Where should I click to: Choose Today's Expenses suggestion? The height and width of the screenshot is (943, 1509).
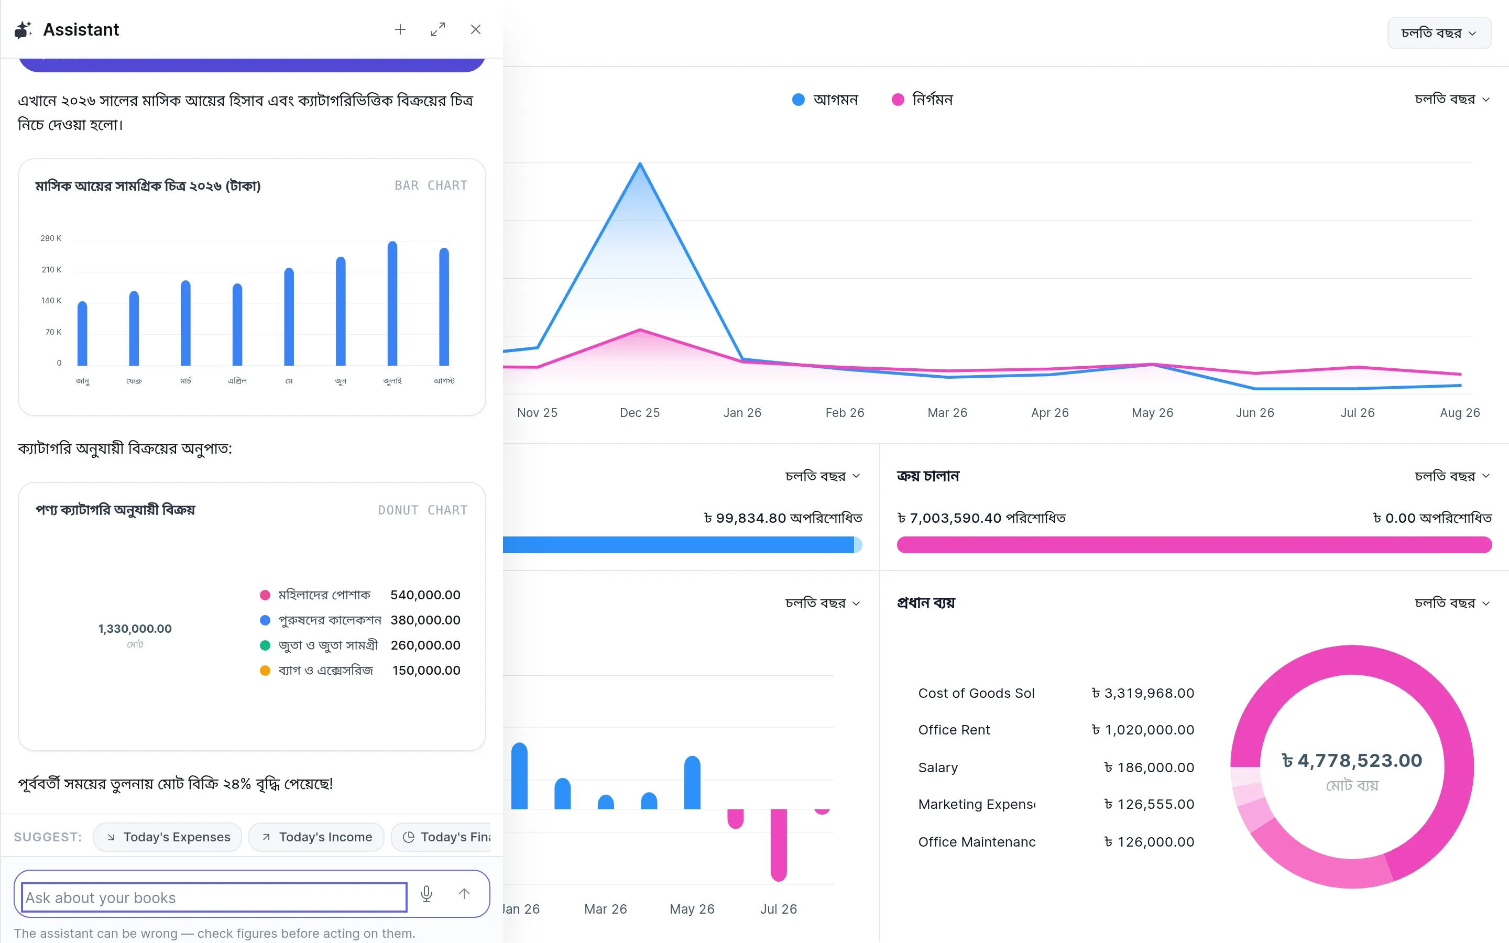pyautogui.click(x=168, y=837)
